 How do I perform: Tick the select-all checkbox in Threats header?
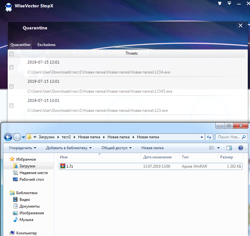pyautogui.click(x=11, y=54)
